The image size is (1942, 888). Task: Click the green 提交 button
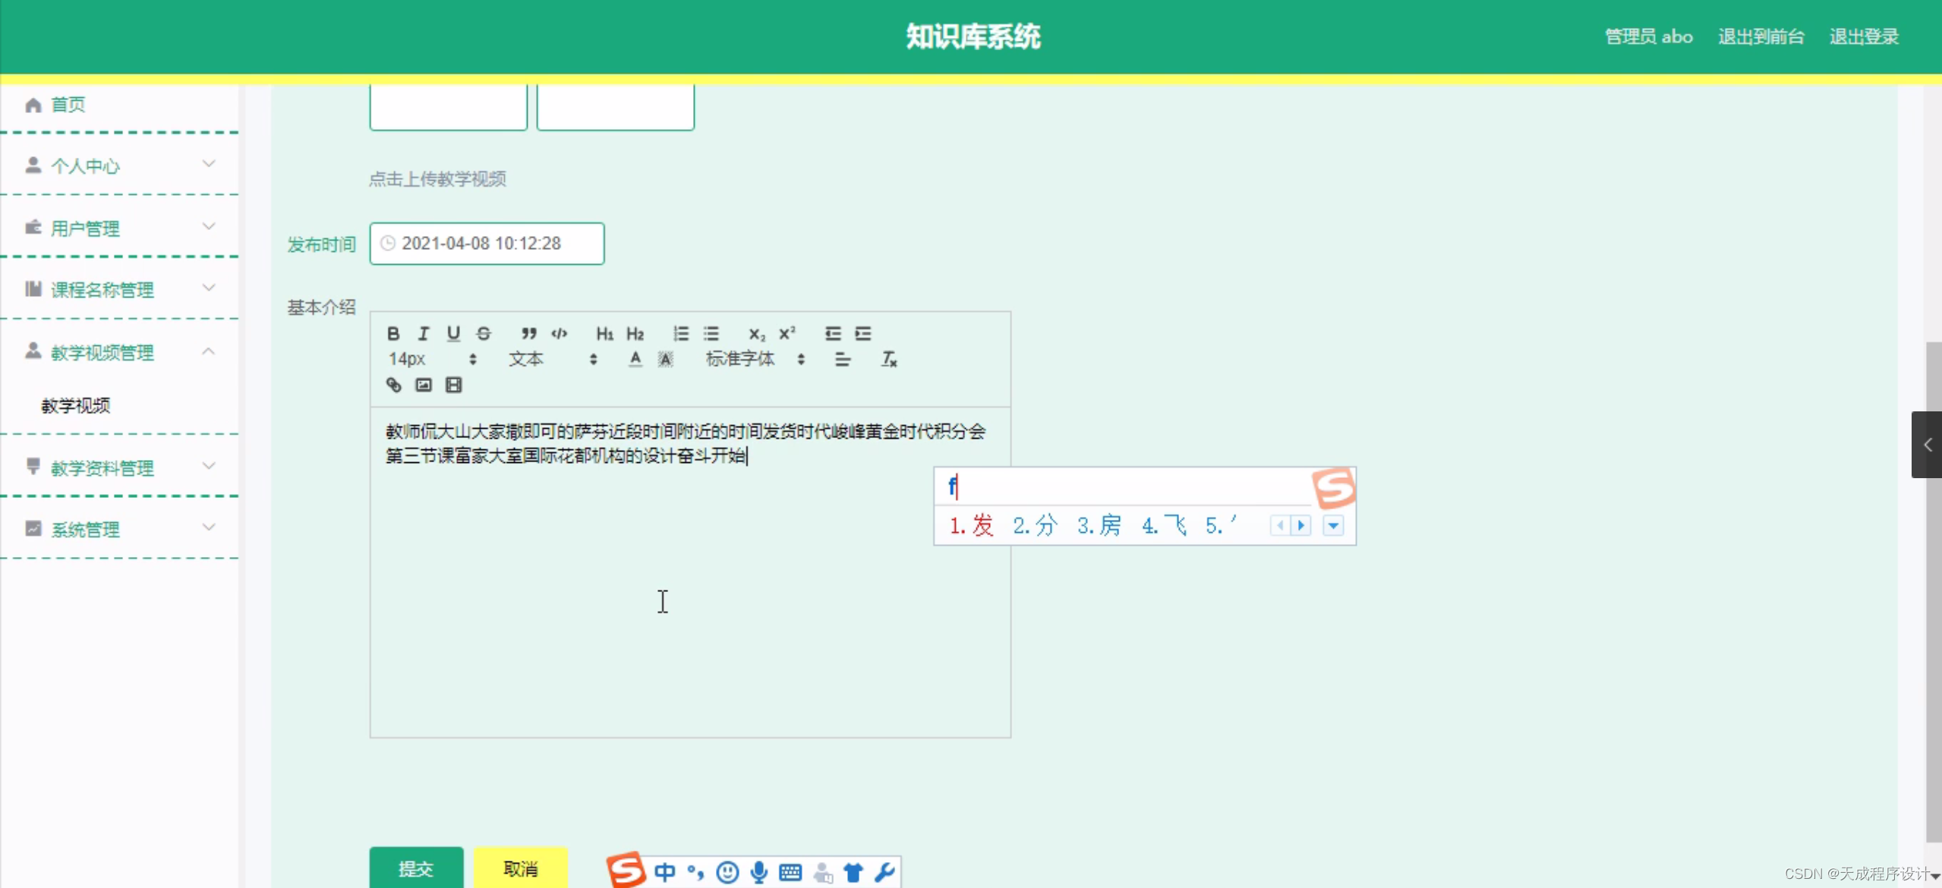point(415,868)
